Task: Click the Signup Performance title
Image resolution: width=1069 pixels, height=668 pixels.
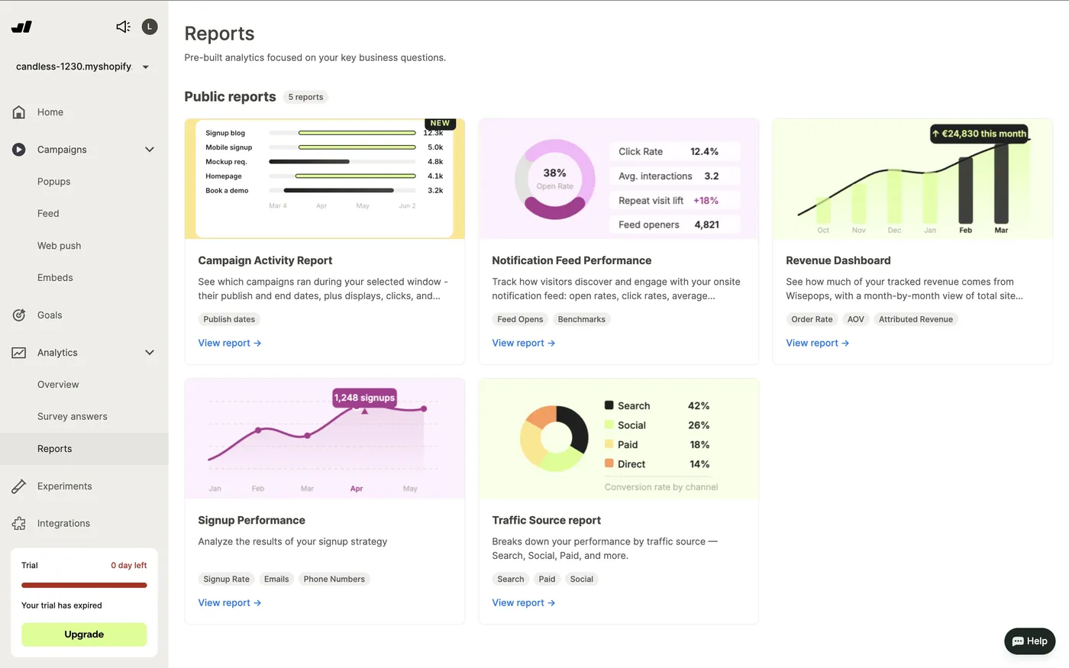Action: 251,521
